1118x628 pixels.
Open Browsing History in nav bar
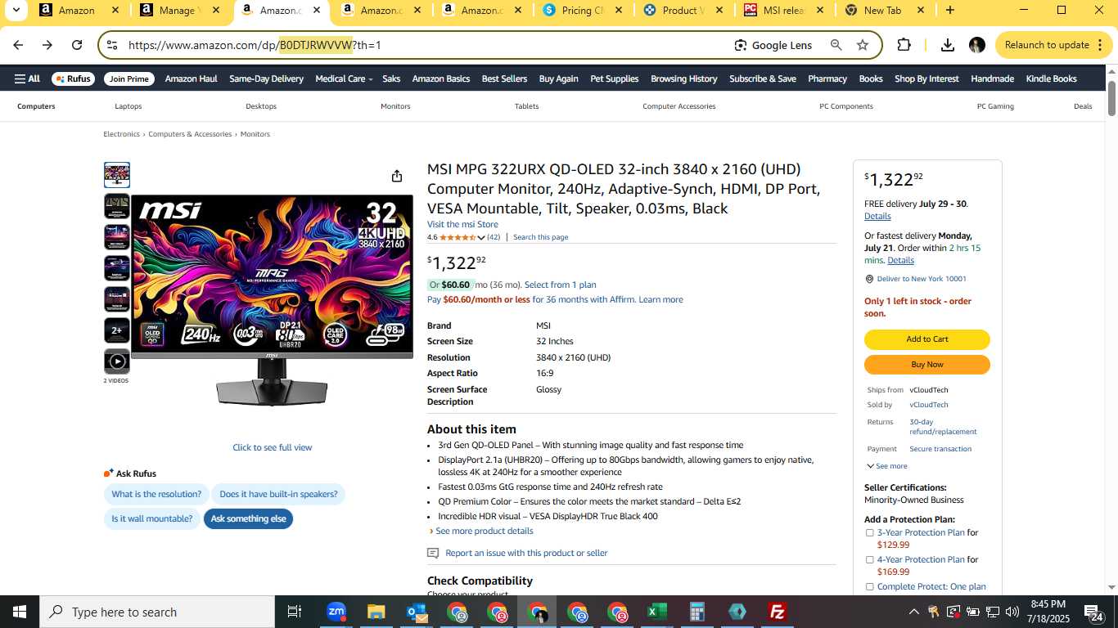coord(683,78)
